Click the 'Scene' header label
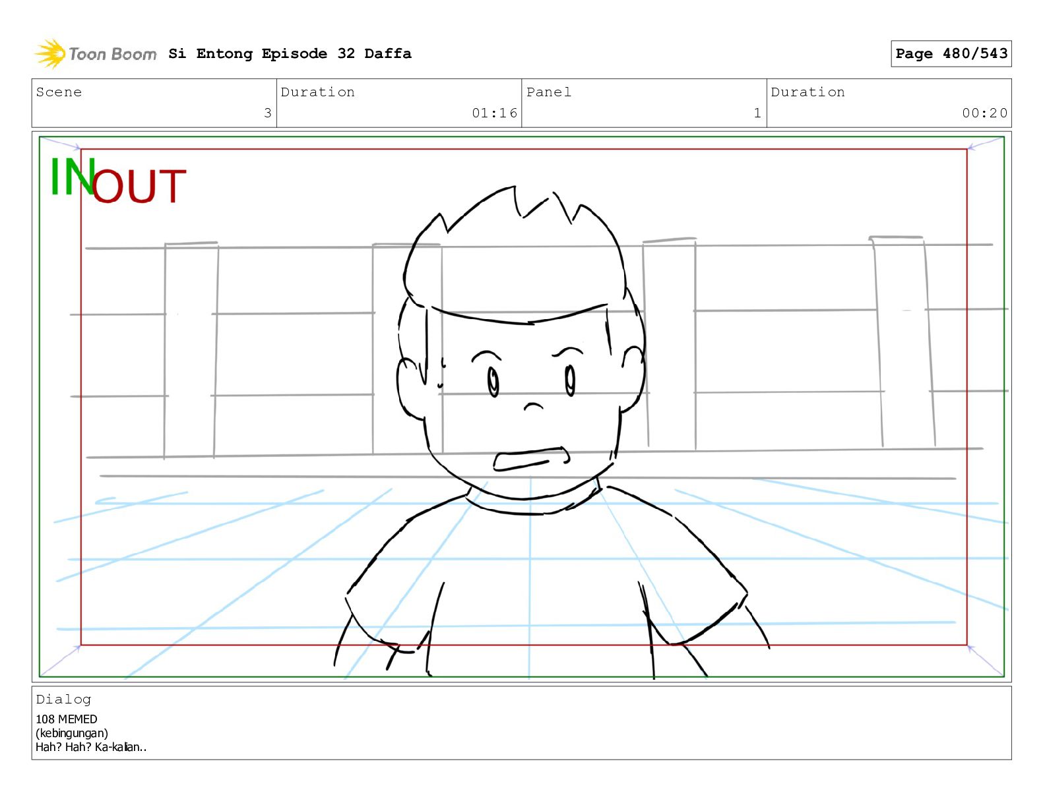1045x807 pixels. click(x=59, y=92)
